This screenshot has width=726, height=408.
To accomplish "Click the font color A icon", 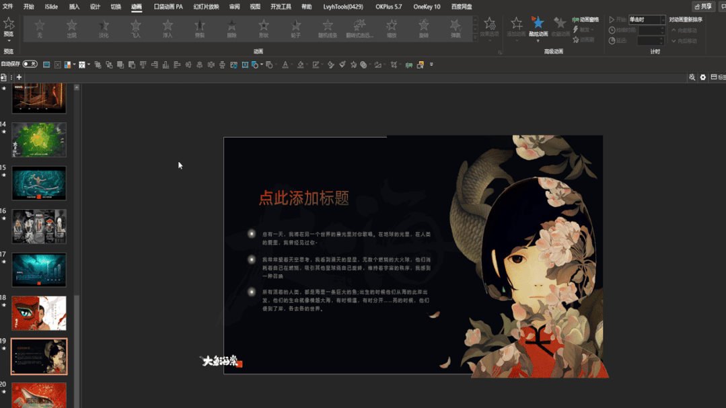I will pos(285,65).
